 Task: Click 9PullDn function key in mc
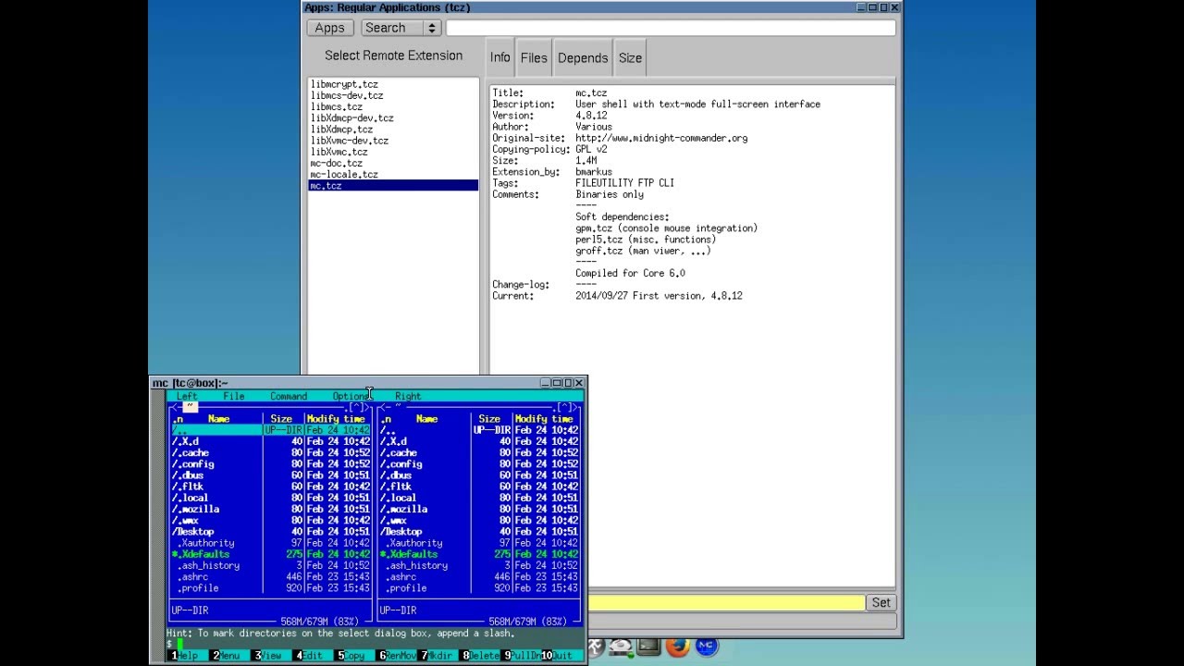pos(522,655)
